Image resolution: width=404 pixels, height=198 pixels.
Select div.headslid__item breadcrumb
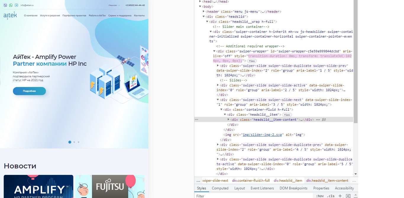point(288,181)
